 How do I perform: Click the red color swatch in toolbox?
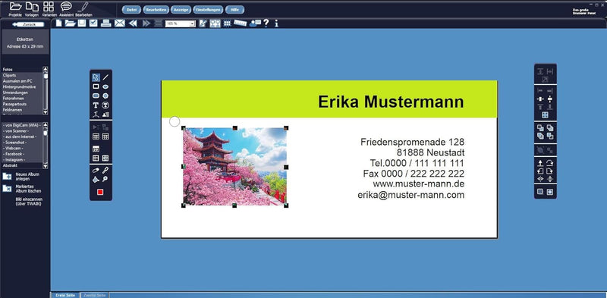pos(100,192)
